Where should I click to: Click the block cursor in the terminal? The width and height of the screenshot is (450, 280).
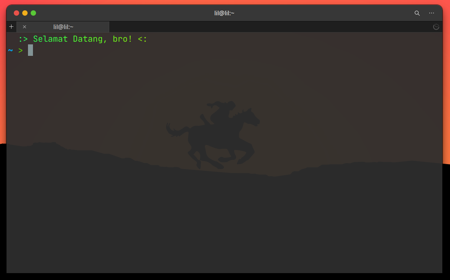[x=31, y=50]
